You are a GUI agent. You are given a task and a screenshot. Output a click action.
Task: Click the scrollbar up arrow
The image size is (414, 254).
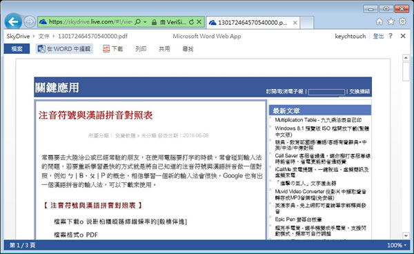tap(406, 58)
